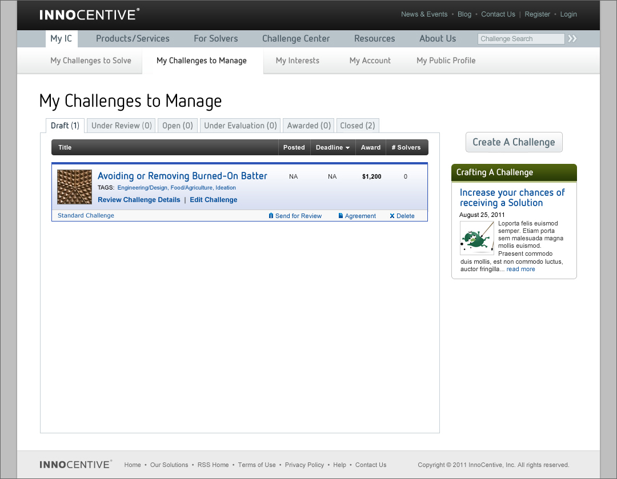Click footer Privacy Policy link
This screenshot has width=617, height=479.
[x=304, y=465]
